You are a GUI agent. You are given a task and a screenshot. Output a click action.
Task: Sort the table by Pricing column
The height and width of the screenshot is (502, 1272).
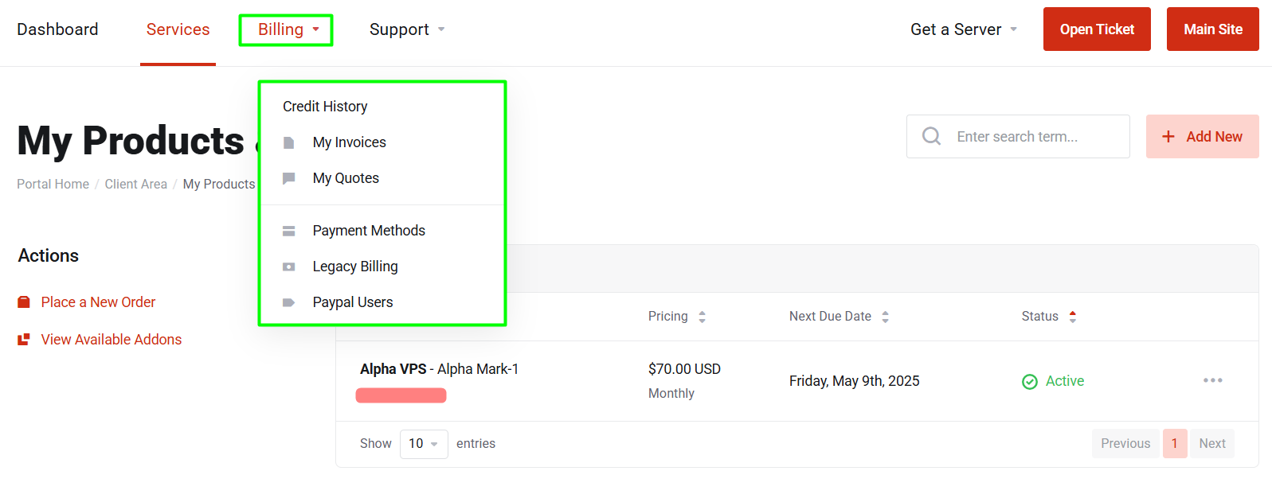[x=677, y=316]
